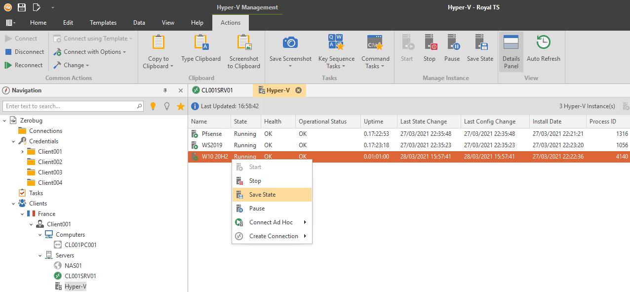
Task: Close the Navigation panel
Action: [x=181, y=90]
